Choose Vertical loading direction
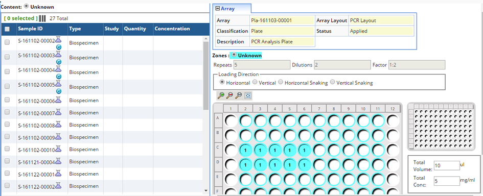The width and height of the screenshot is (483, 196). click(x=255, y=82)
